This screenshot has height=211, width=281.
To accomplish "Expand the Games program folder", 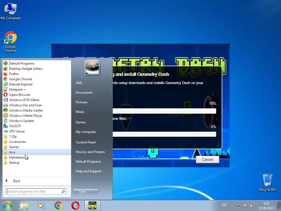I will coord(37,147).
